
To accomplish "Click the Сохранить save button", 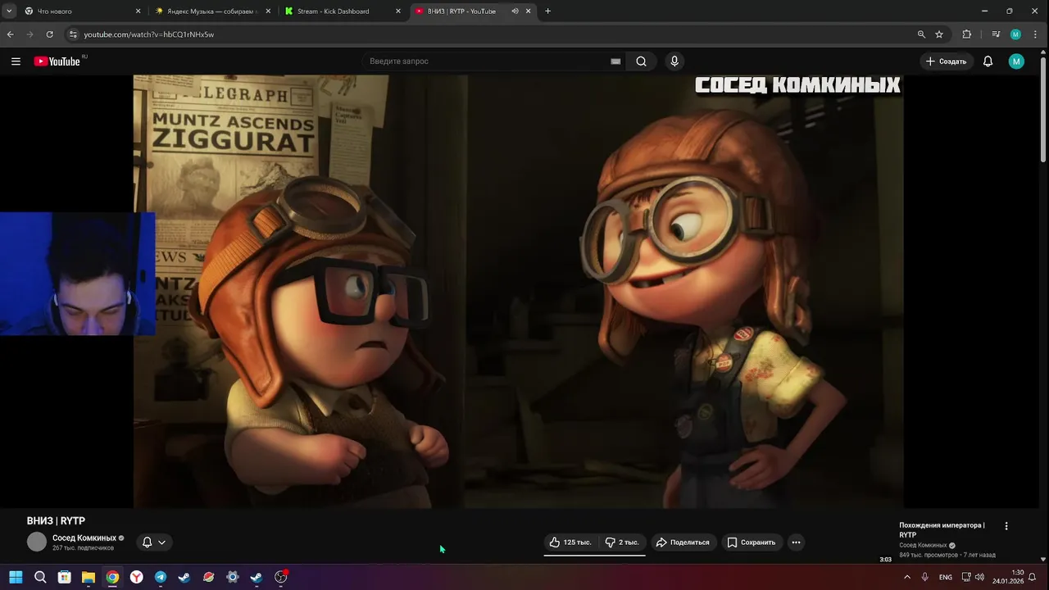I will pos(752,542).
